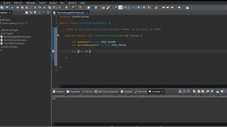
Task: Switch to the Markers tab
Action: [59, 92]
